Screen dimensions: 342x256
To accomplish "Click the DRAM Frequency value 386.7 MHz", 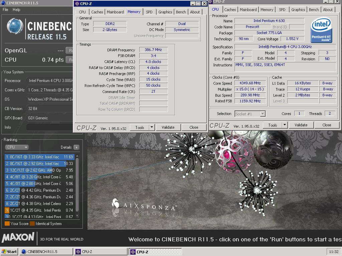I will tap(153, 50).
